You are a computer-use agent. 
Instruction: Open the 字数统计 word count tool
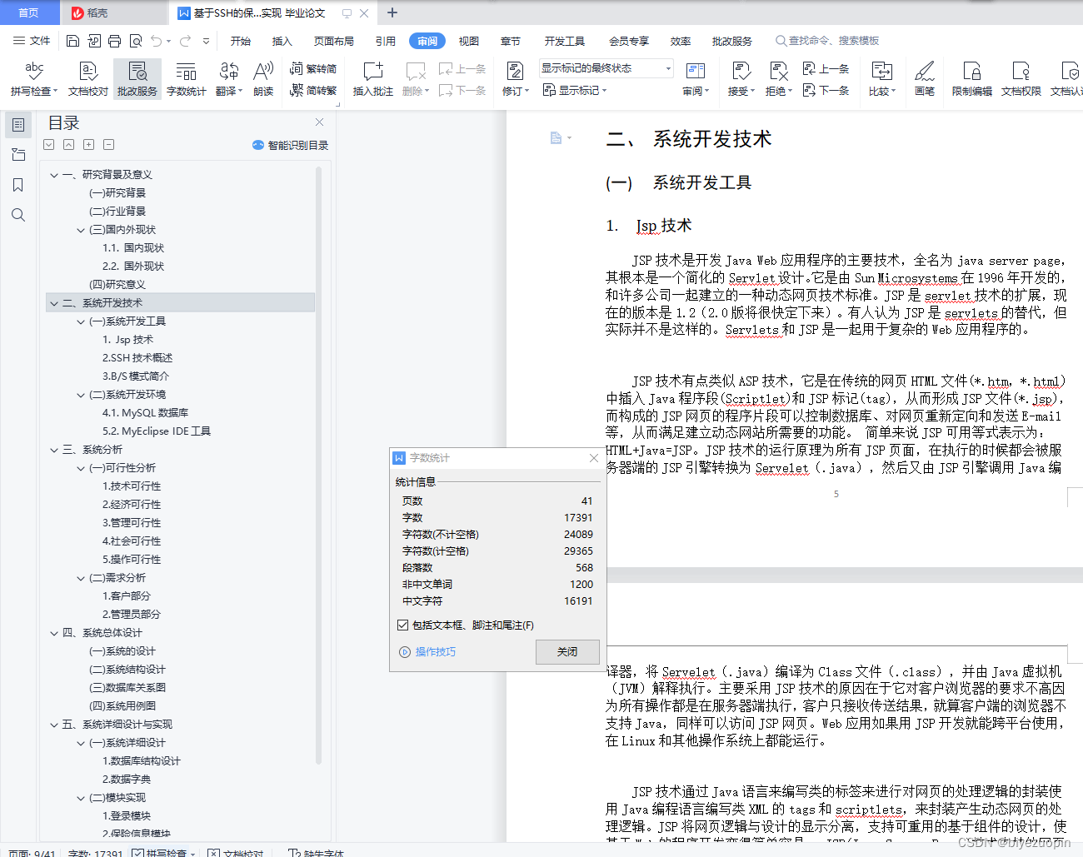[x=186, y=79]
